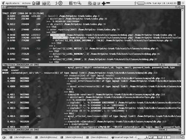Click the home folder launcher icon
The image size is (186, 140).
[33, 3]
